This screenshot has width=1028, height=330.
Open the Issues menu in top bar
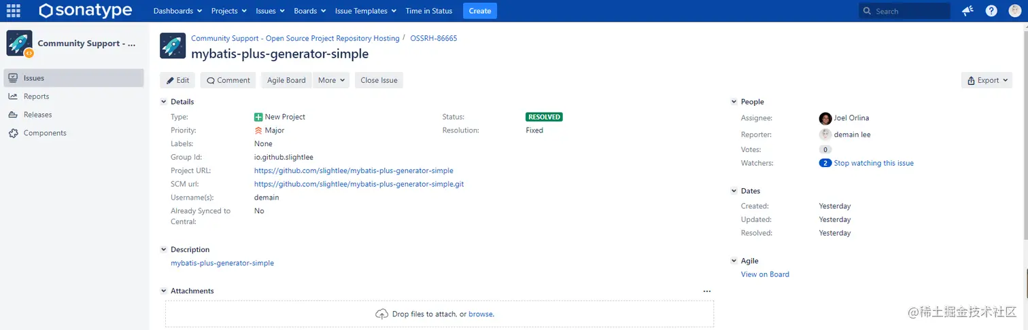pyautogui.click(x=270, y=11)
